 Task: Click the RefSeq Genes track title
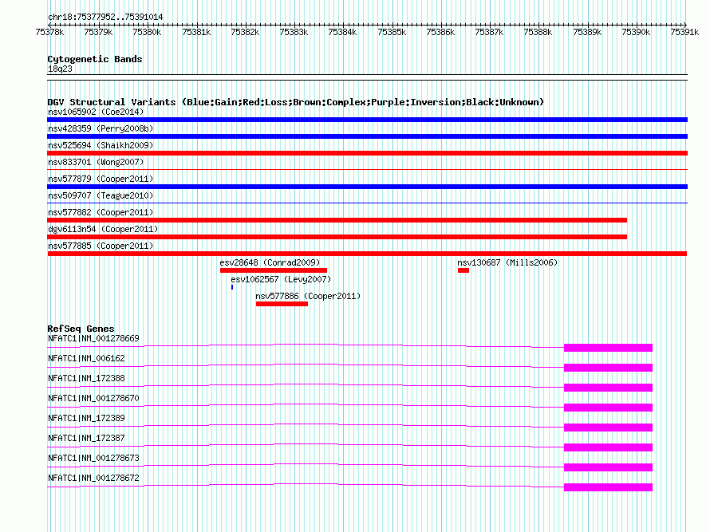click(81, 329)
